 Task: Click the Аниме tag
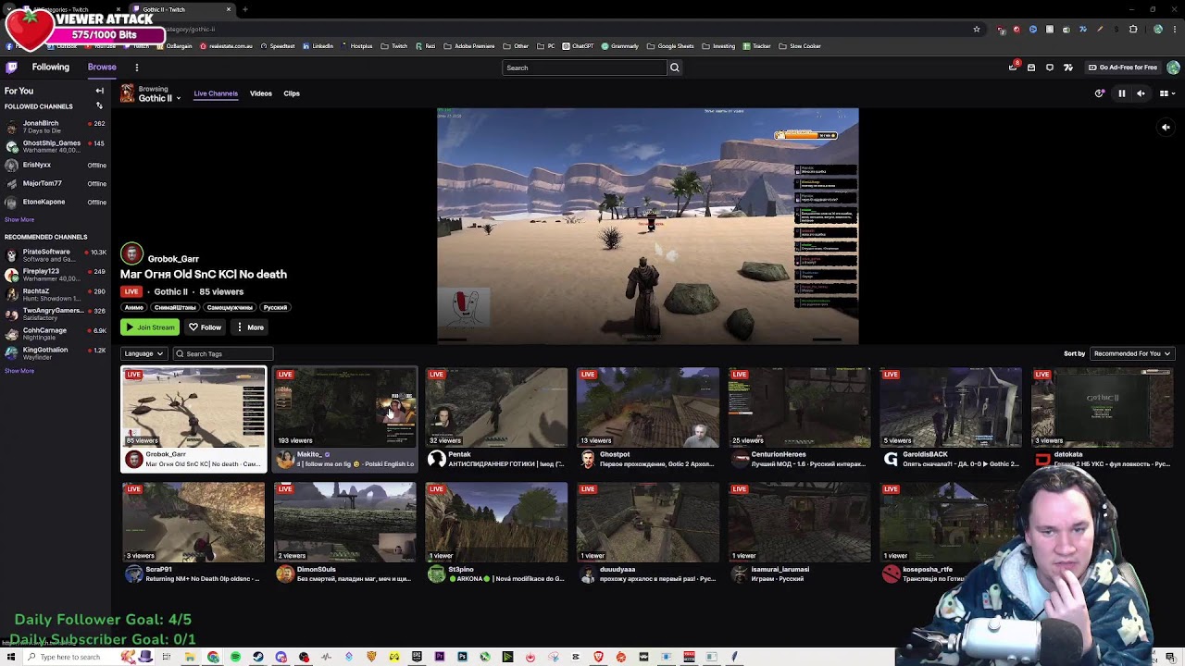click(134, 307)
